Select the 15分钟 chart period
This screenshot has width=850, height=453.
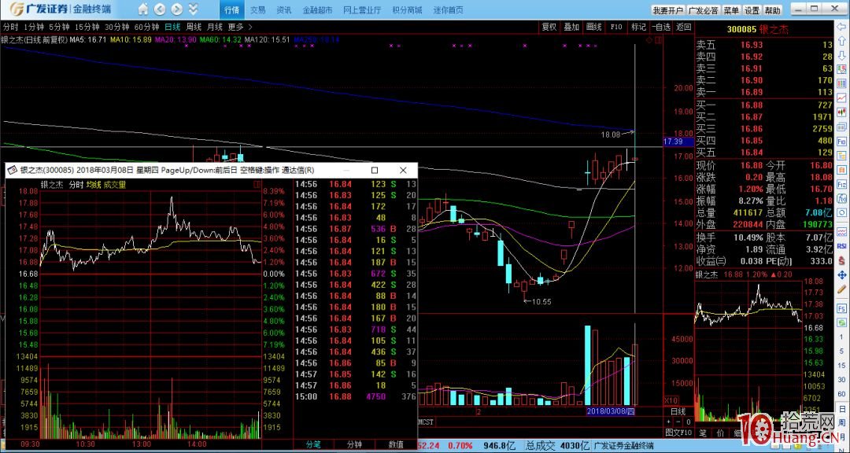[87, 27]
